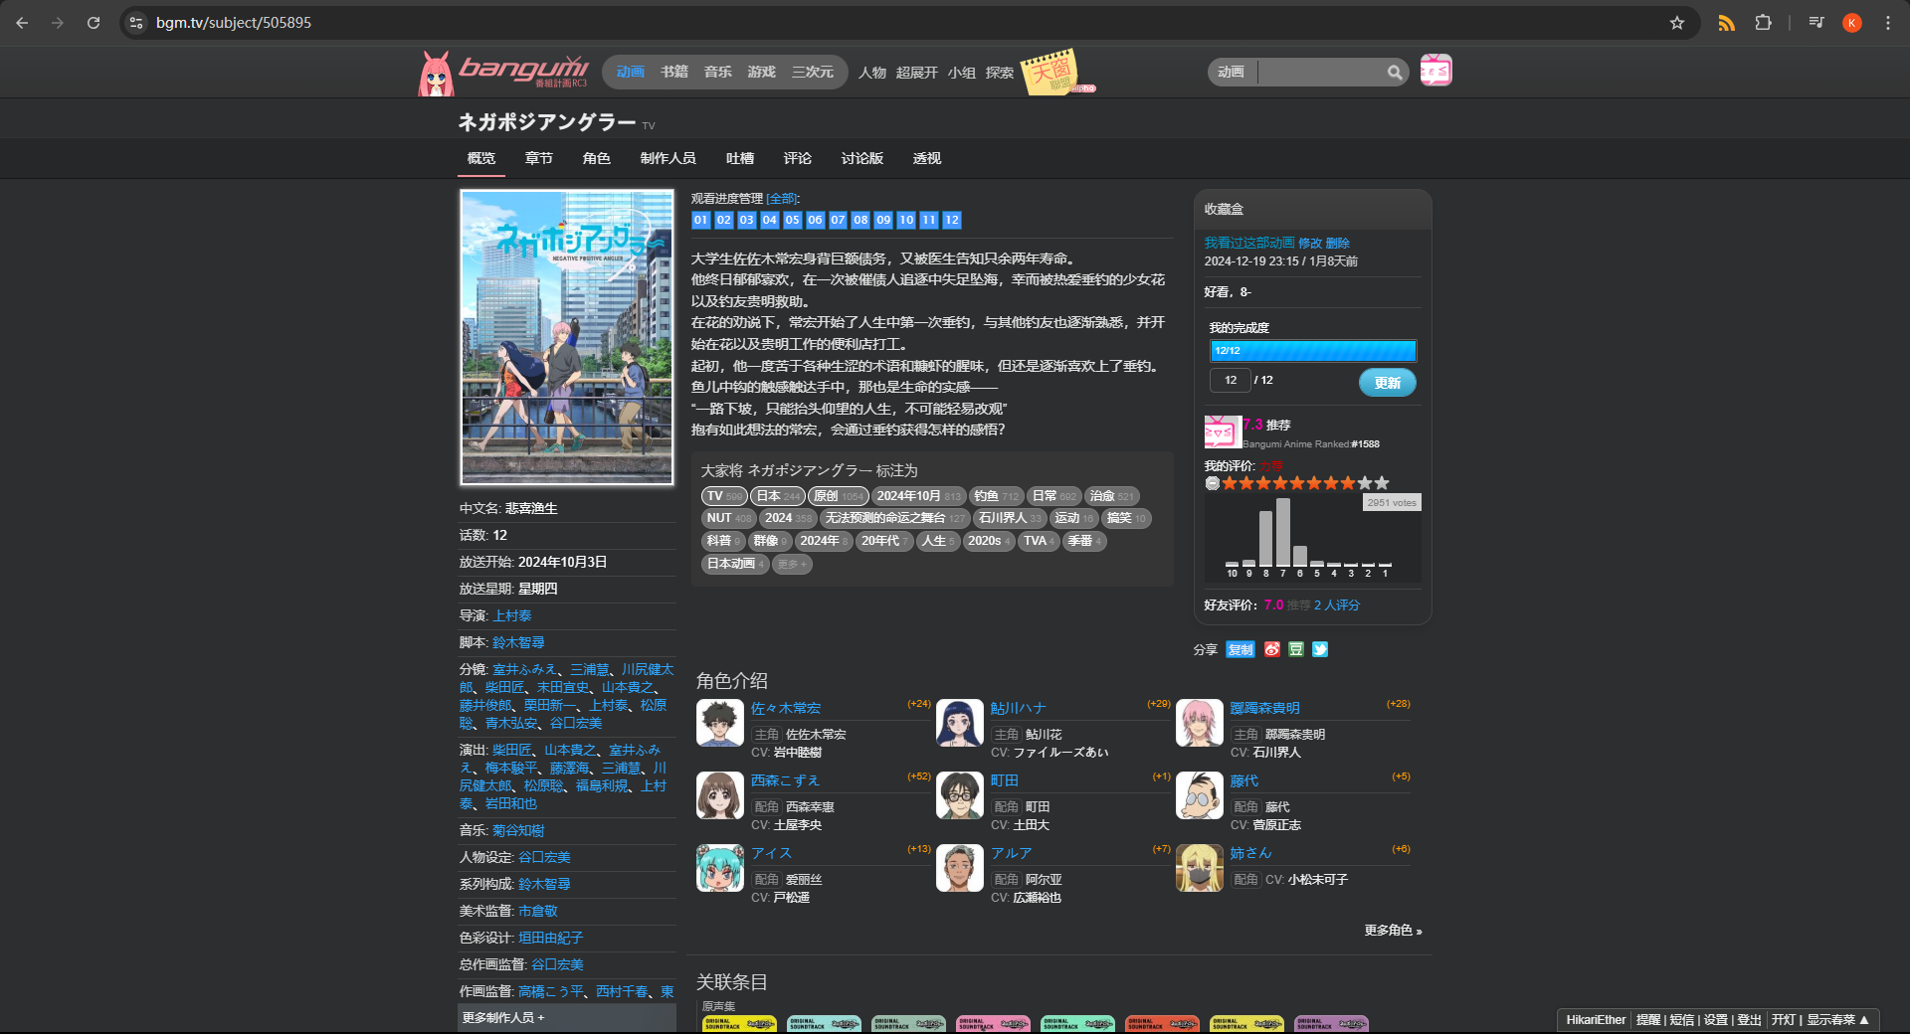Toggle episode 08 watched status
1910x1034 pixels.
861,220
